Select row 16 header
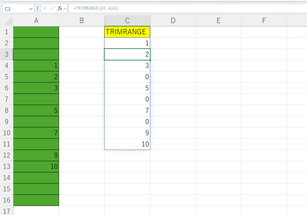Image resolution: width=307 pixels, height=215 pixels. tap(6, 200)
